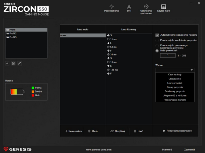
Task: Click the green Pełna battery swatch
Action: (x=33, y=88)
